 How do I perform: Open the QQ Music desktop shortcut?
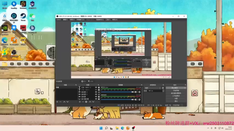click(4, 53)
